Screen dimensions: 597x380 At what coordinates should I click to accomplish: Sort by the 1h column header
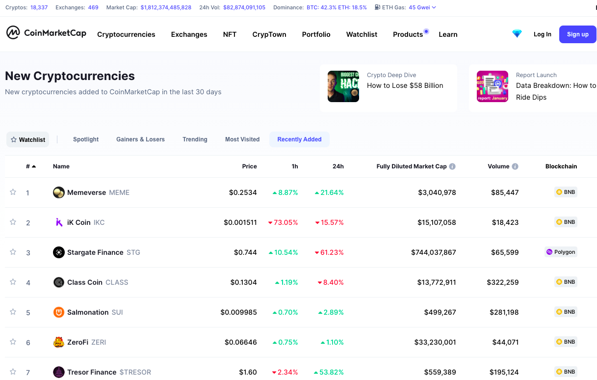295,166
